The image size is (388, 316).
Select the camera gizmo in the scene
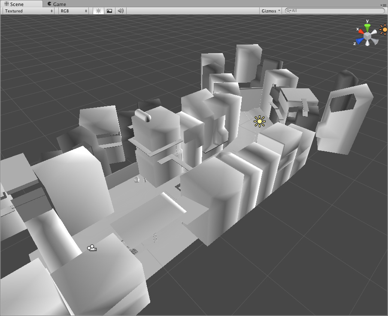point(92,248)
